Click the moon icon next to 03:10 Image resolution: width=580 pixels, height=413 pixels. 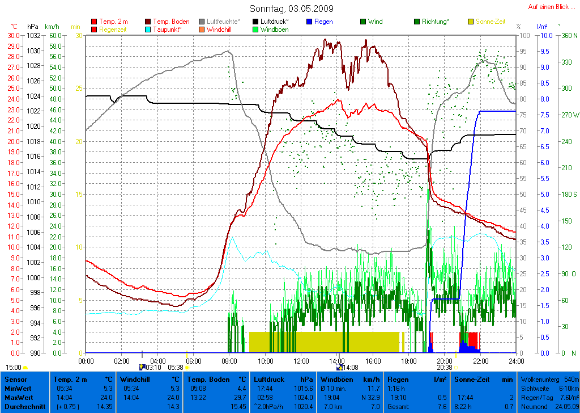[142, 368]
